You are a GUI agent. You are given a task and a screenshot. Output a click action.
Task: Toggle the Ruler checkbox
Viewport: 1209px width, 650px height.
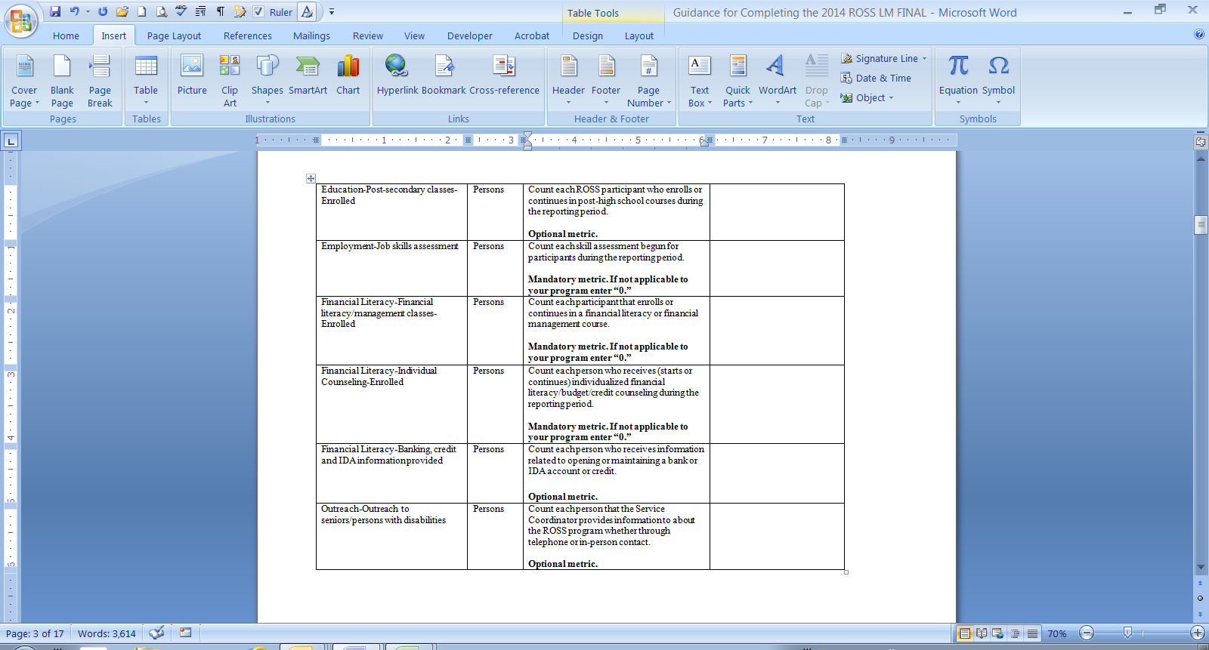(x=258, y=12)
